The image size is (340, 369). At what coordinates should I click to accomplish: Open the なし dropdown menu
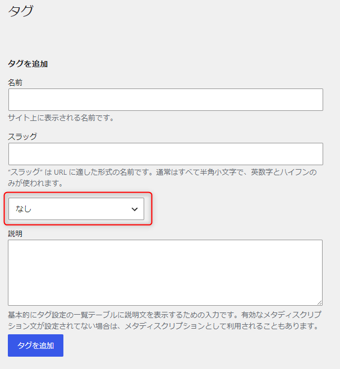pyautogui.click(x=76, y=209)
